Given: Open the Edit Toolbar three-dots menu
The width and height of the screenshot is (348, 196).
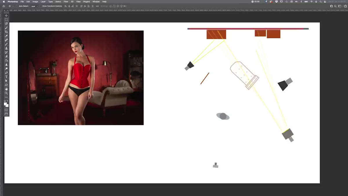Looking at the screenshot, I should (x=6, y=97).
